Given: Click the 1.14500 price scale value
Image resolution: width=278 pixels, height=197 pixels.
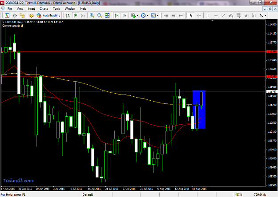Looking at the screenshot, I should (x=272, y=24).
